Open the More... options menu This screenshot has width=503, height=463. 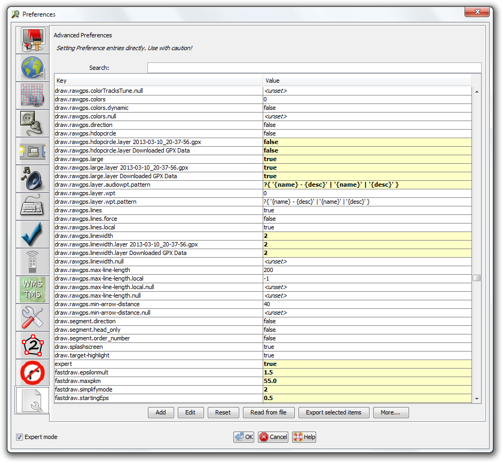391,412
